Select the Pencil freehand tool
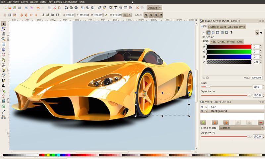 point(3,70)
